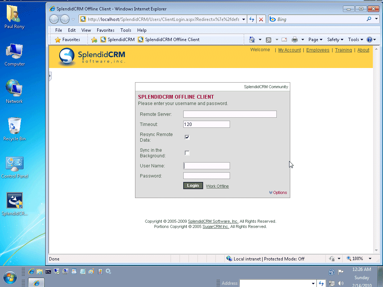Viewport: 383px width, 287px height.
Task: Expand the Options section in login form
Action: click(278, 192)
